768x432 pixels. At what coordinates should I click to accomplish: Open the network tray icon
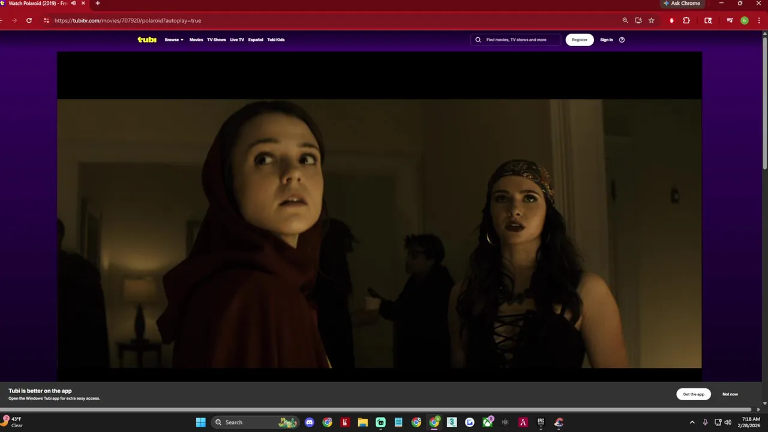pyautogui.click(x=718, y=422)
